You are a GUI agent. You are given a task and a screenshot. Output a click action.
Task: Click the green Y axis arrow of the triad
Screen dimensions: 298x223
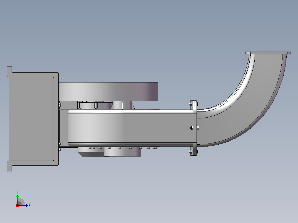(x=17, y=199)
